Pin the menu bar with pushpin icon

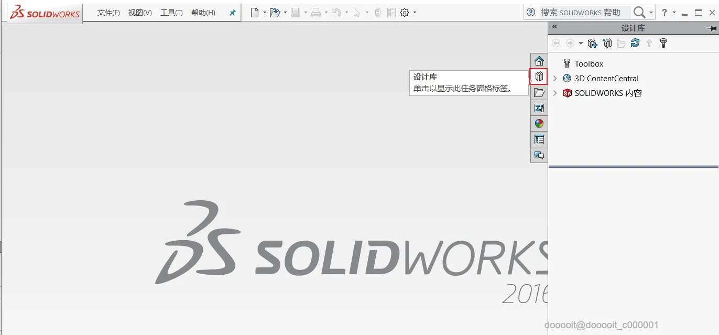click(x=232, y=13)
